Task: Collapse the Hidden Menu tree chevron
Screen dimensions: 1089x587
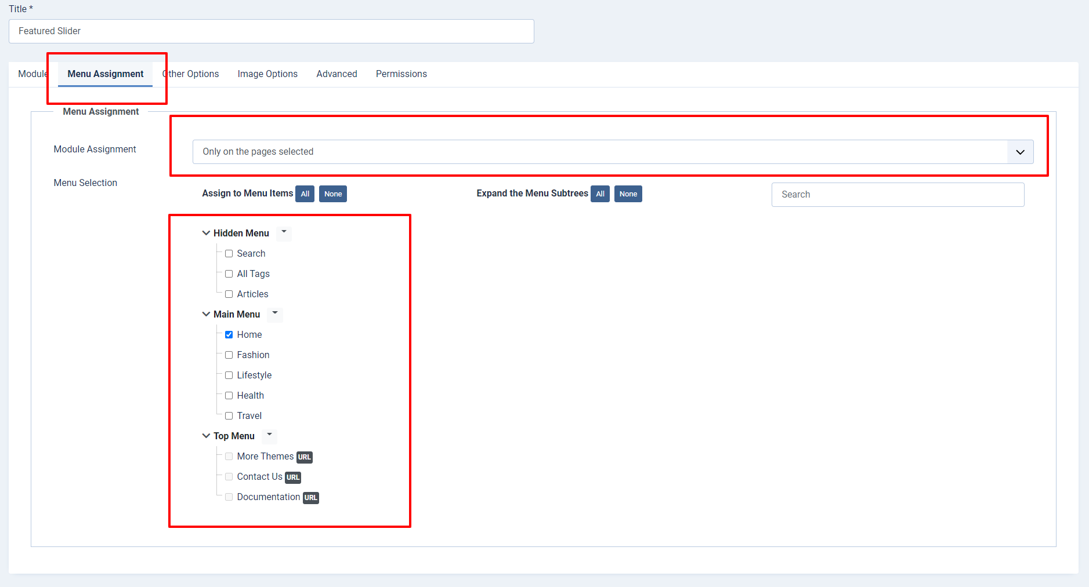Action: (206, 233)
